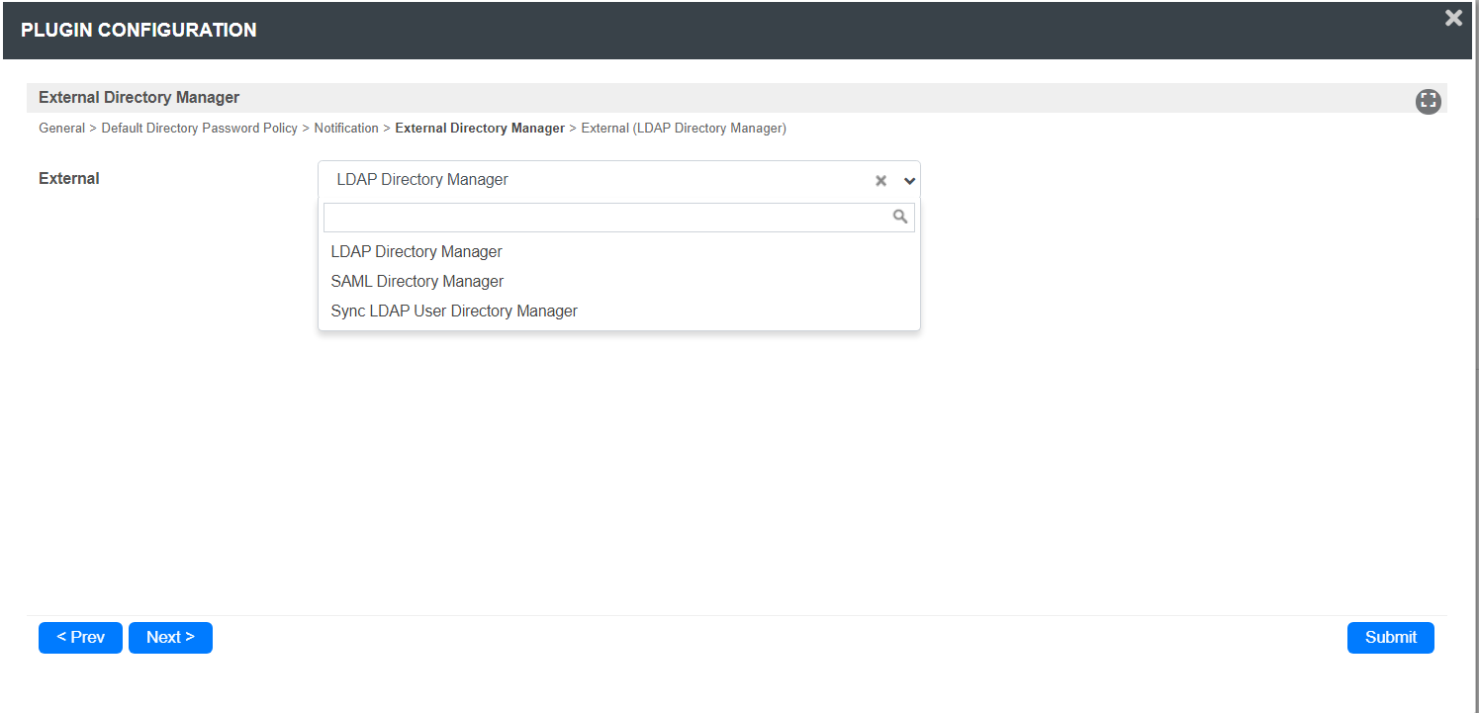Submit the plugin configuration
Screen dimensions: 1479x713
1390,638
